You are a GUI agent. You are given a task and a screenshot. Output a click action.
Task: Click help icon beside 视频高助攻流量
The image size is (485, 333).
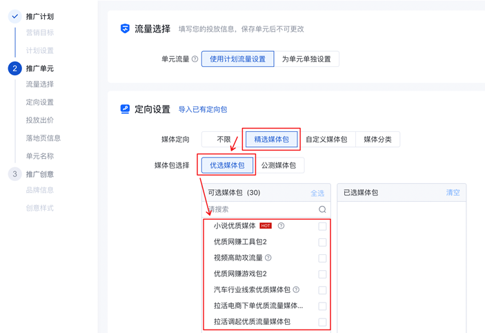[268, 258]
